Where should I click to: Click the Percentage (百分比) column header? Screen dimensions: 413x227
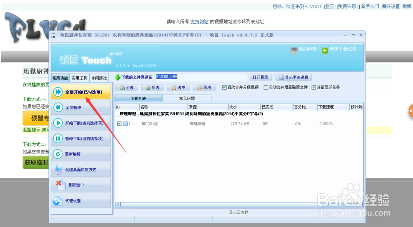coord(305,107)
